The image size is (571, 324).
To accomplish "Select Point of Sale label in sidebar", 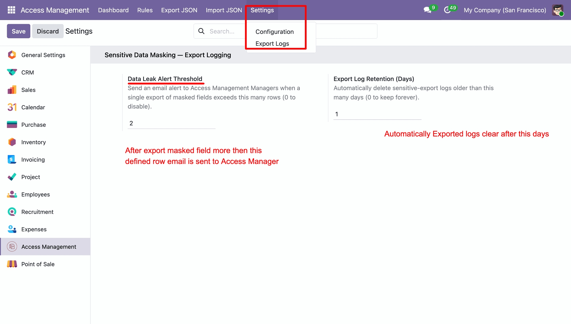I will tap(38, 264).
